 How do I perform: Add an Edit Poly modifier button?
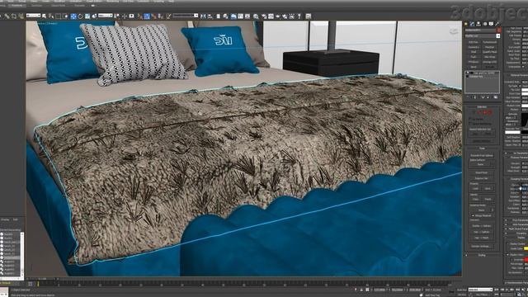click(474, 42)
